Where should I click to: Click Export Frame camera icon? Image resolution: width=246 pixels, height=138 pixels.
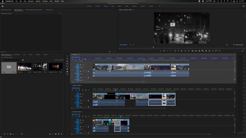click(x=199, y=51)
